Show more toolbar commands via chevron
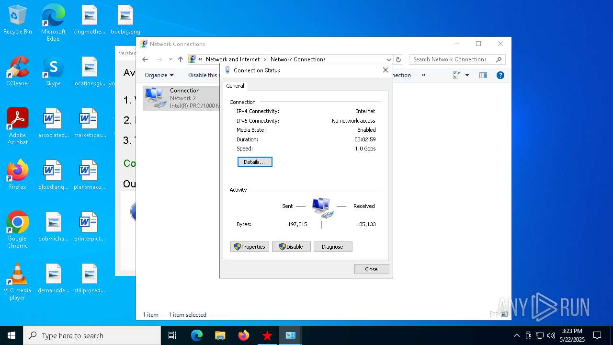Screen dimensions: 613x345 [x=424, y=75]
